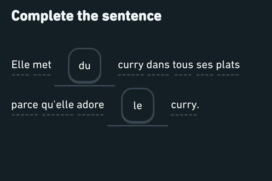The height and width of the screenshot is (181, 272).
Task: Show hint for the word 'met'
Action: click(42, 65)
